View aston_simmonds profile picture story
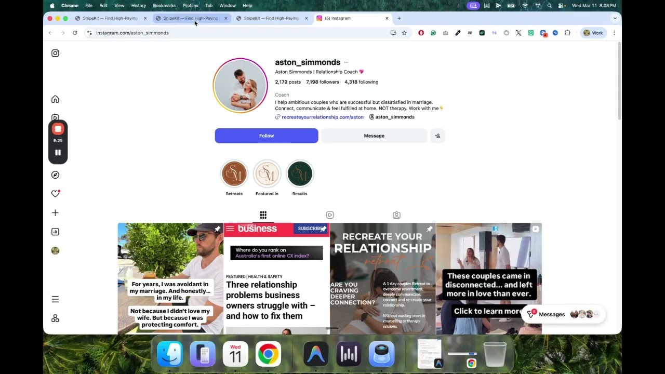 (x=240, y=86)
